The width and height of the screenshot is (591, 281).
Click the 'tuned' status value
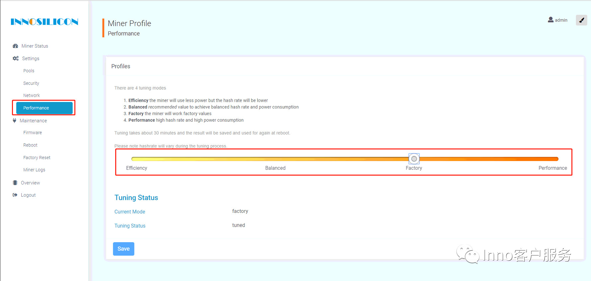[238, 225]
